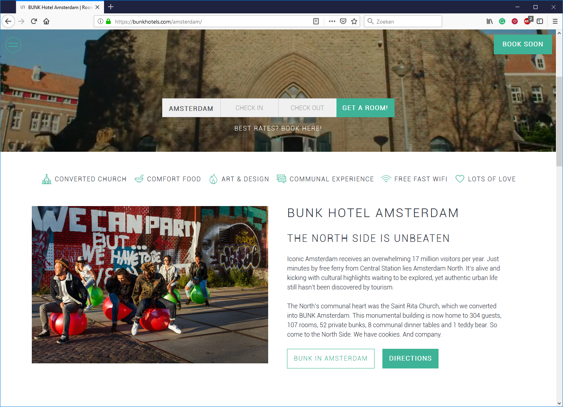This screenshot has width=563, height=407.
Task: Open the Library toolbar icon
Action: 490,21
